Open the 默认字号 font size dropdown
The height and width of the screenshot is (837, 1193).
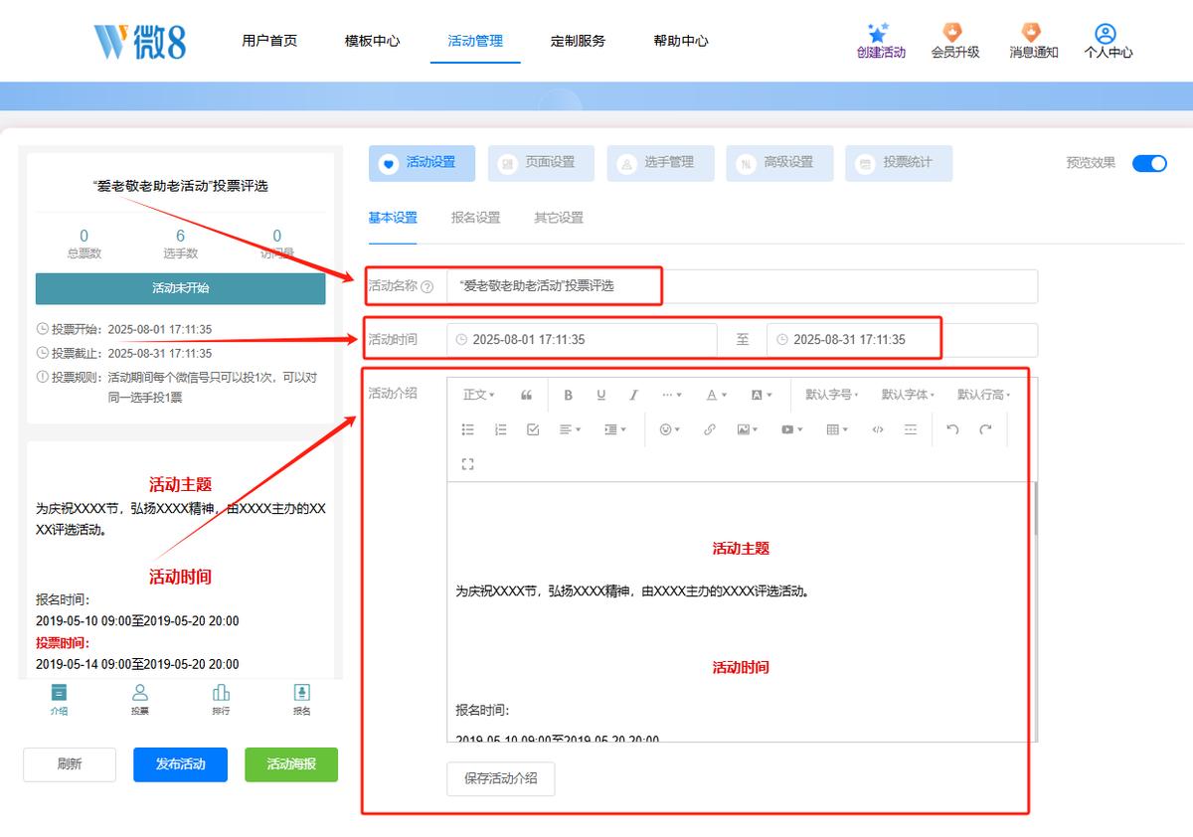click(x=832, y=395)
